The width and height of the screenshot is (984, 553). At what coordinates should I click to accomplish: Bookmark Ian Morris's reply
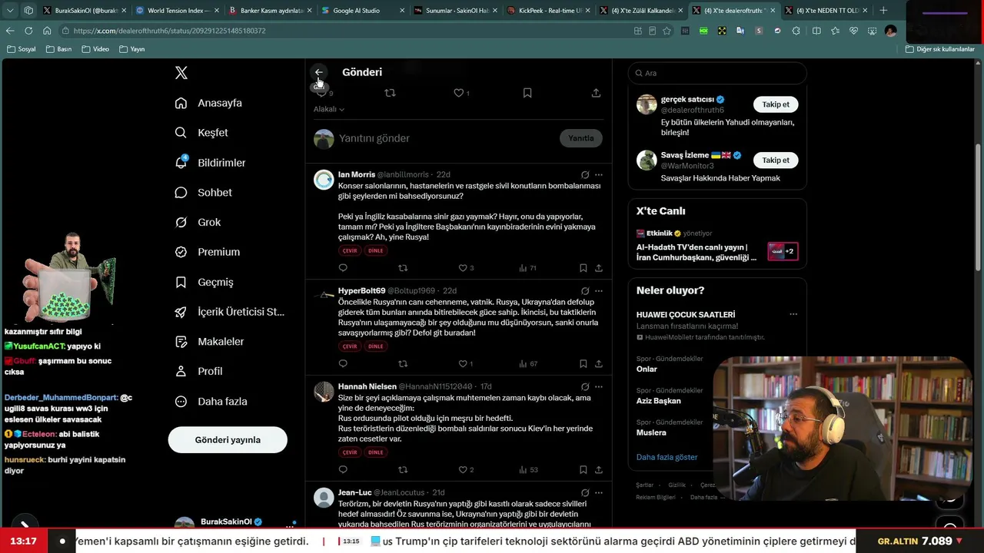[583, 268]
